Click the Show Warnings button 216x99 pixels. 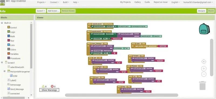49,90
